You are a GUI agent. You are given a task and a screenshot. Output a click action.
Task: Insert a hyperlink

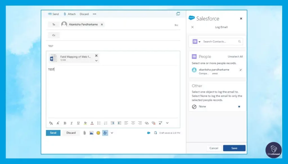(x=147, y=123)
